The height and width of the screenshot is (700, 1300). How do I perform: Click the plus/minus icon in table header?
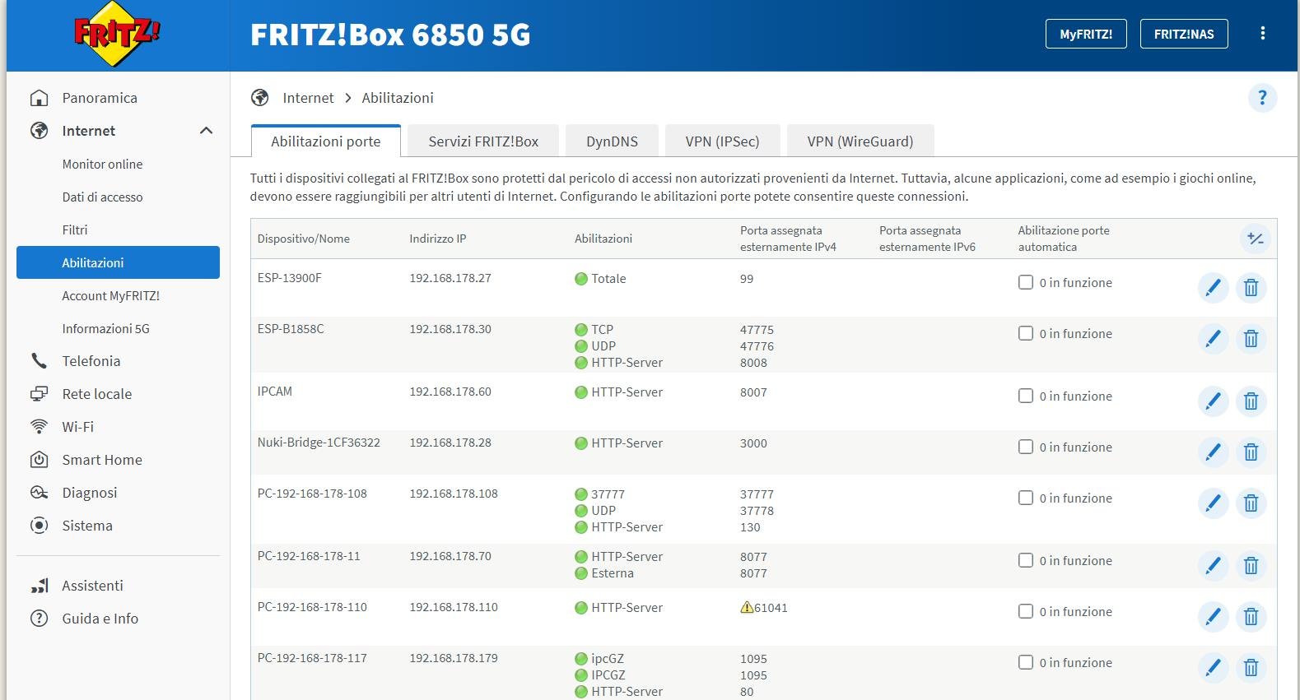(1255, 239)
